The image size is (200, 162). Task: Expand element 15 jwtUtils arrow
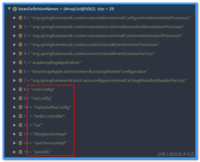15,152
